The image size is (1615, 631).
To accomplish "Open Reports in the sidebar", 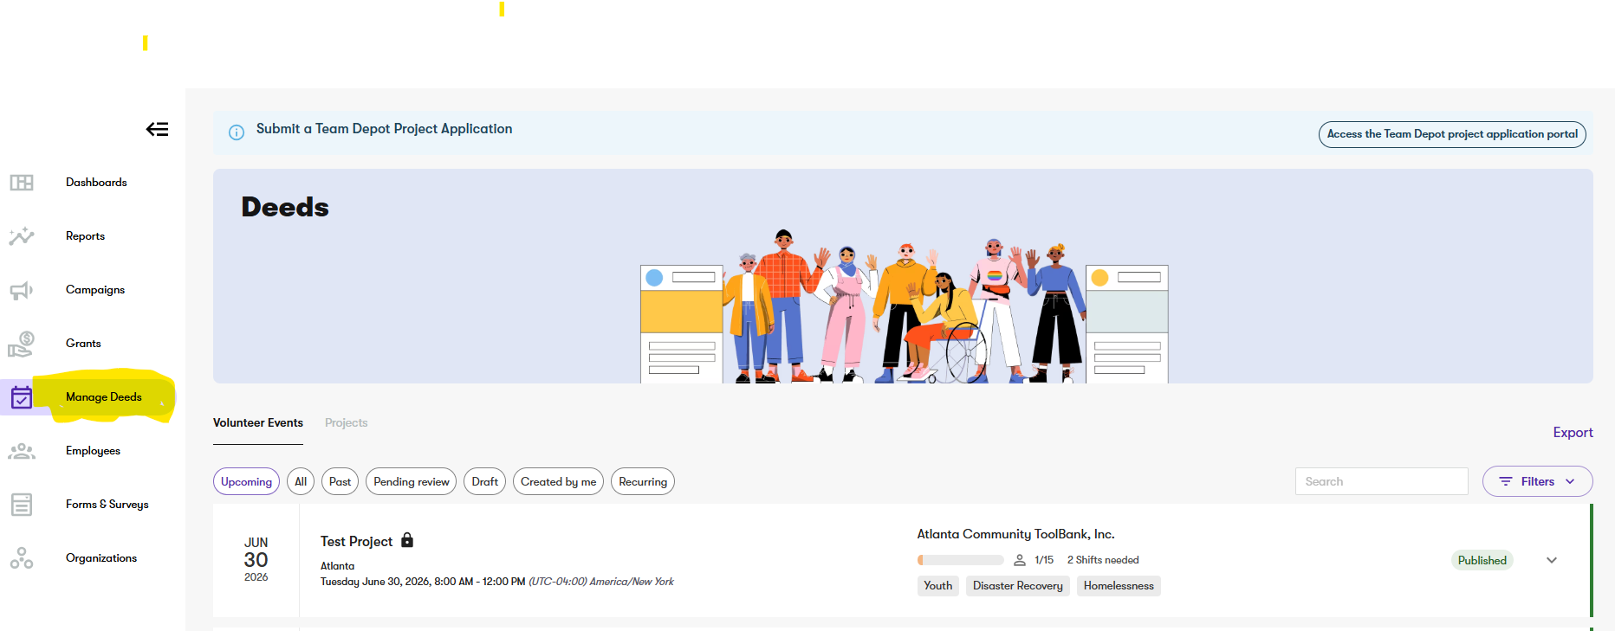I will 85,236.
